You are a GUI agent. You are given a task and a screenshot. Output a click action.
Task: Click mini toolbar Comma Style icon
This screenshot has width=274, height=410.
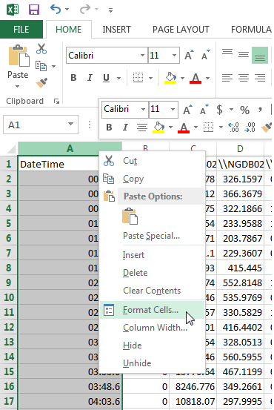pyautogui.click(x=260, y=109)
